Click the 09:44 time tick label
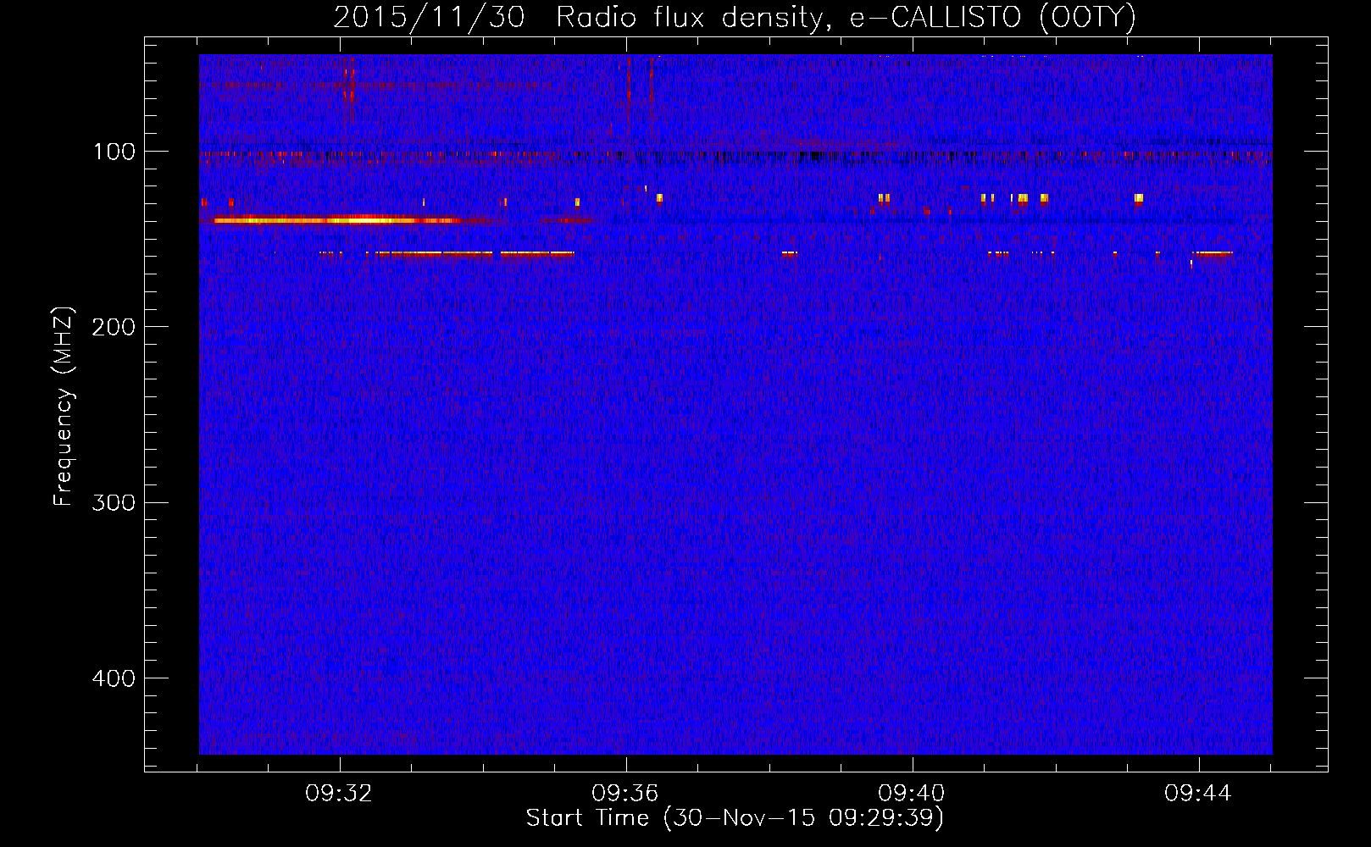 click(1198, 794)
